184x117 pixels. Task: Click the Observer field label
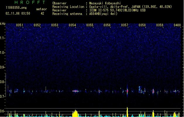(x=59, y=3)
